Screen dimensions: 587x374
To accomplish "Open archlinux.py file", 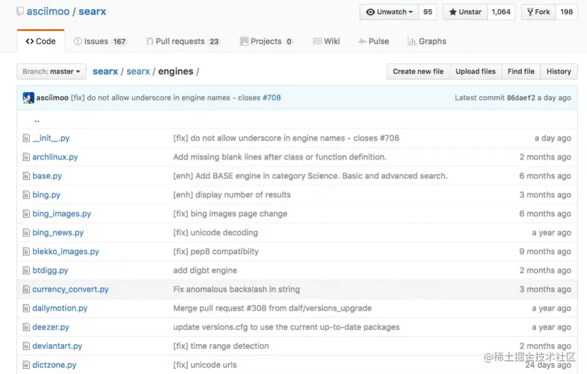I will [x=55, y=157].
